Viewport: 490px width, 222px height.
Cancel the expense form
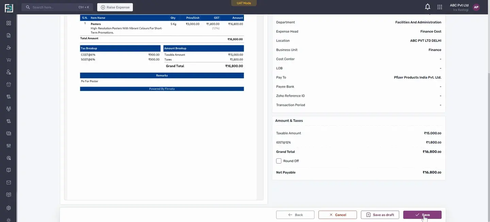(x=338, y=215)
